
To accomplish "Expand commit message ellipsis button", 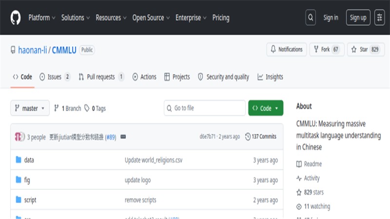I will tap(123, 137).
